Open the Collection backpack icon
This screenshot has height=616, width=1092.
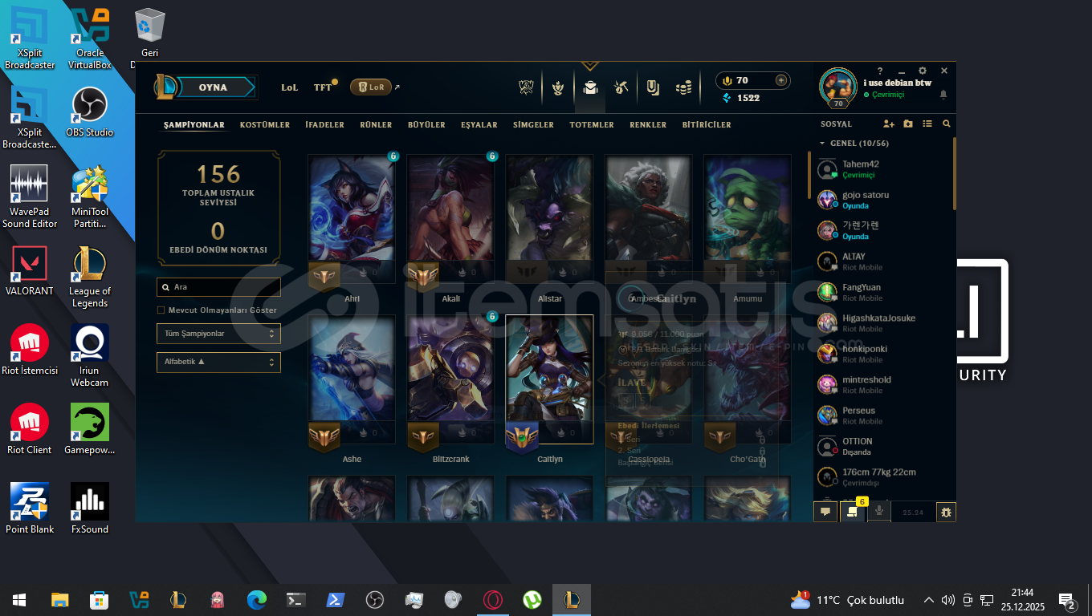590,87
